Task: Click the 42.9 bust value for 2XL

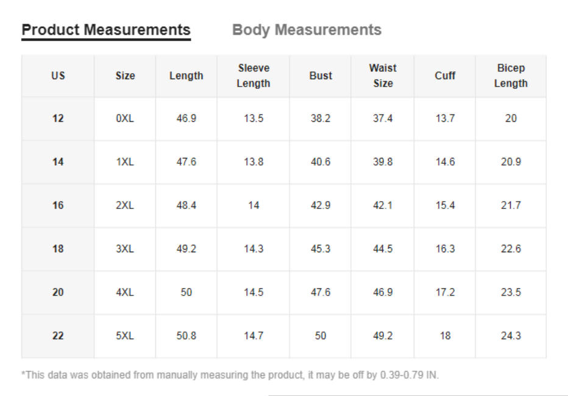Action: click(321, 205)
